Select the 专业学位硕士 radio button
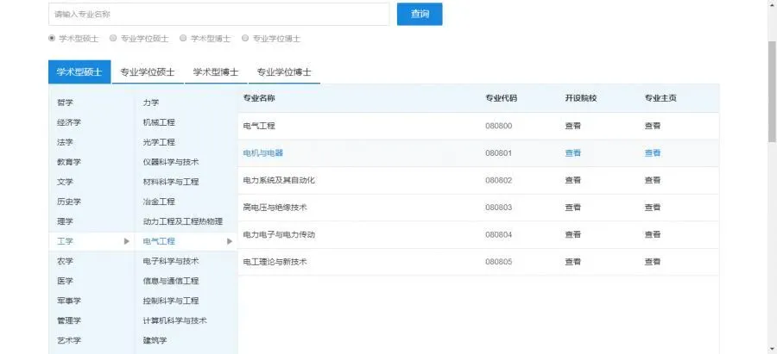 click(114, 38)
